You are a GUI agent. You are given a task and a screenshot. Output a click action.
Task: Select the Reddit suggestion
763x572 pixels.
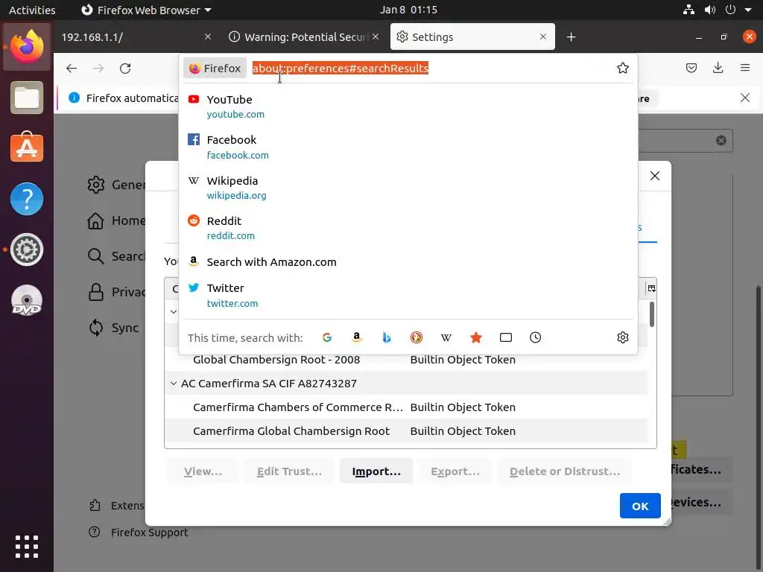[408, 228]
